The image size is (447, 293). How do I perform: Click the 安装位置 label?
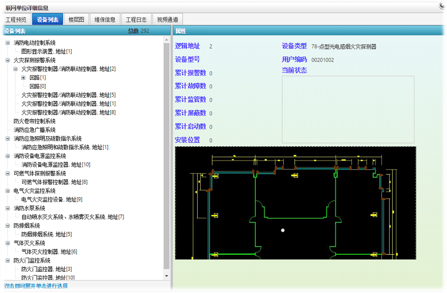pyautogui.click(x=187, y=140)
